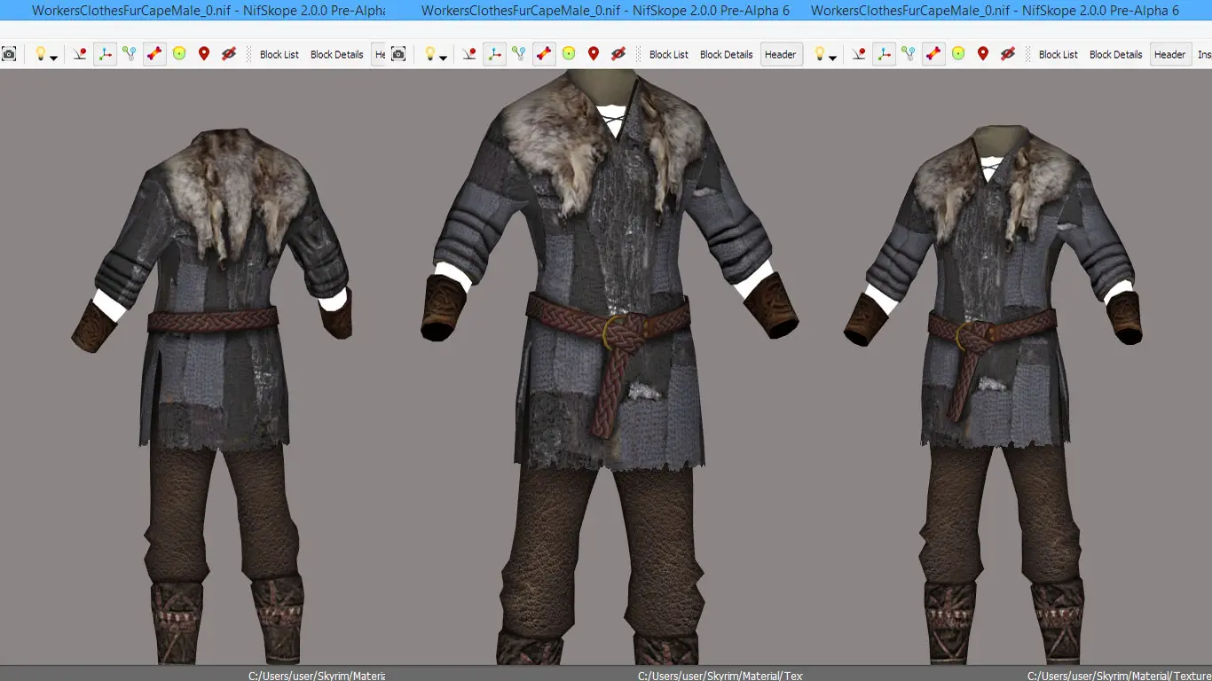Toggle Show Axes in the right window

tap(884, 54)
